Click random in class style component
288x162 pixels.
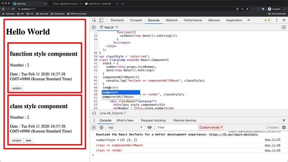(17, 140)
